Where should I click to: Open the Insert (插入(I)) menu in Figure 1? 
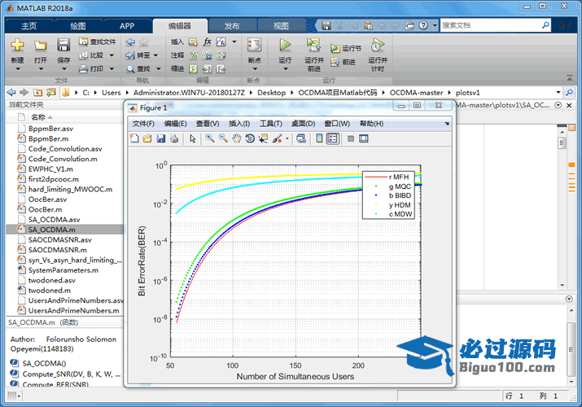click(240, 124)
